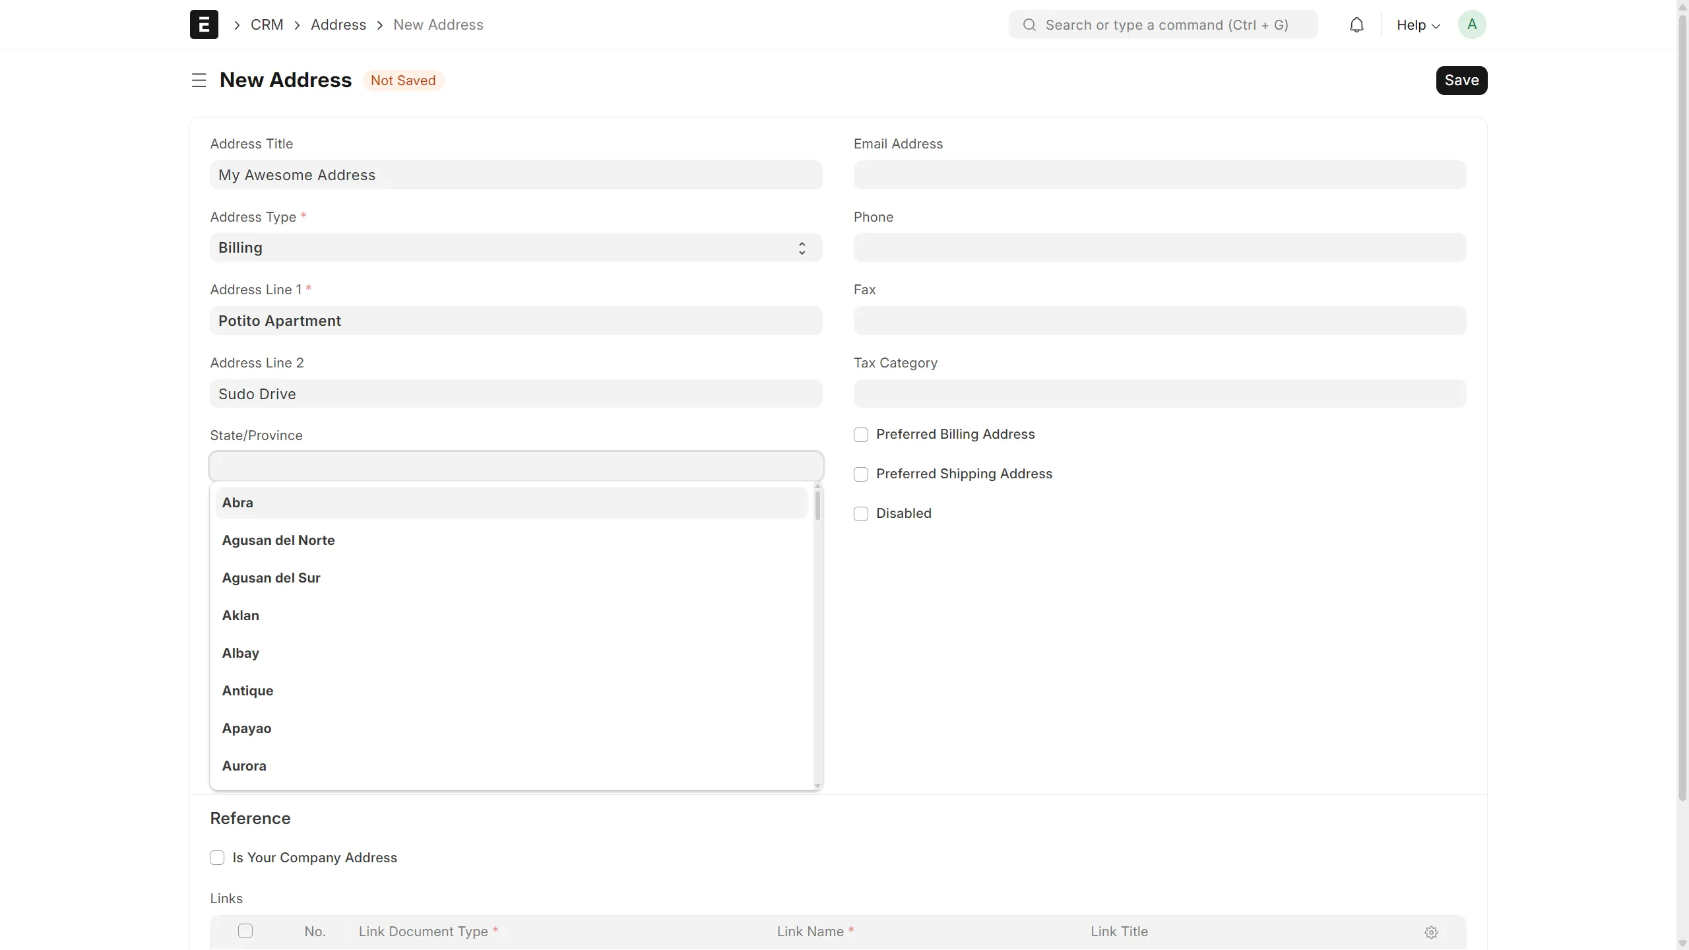The image size is (1689, 950).
Task: Enable Is Your Company Address
Action: pos(217,858)
